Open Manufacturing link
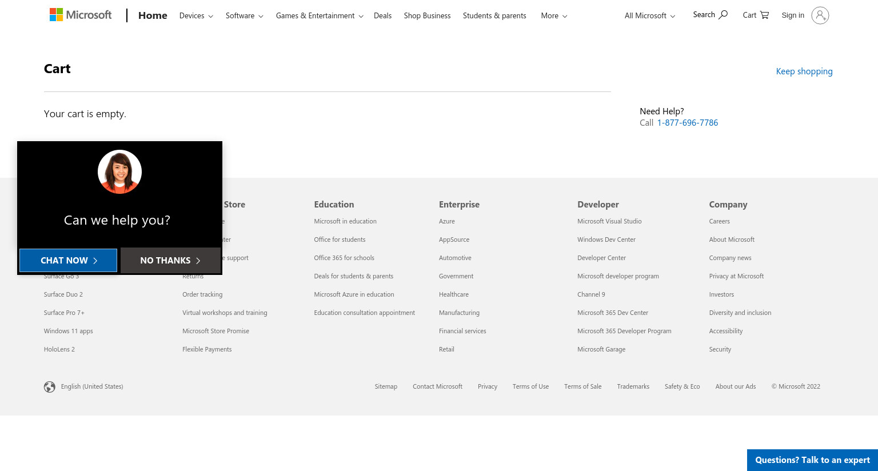This screenshot has height=471, width=878. (x=459, y=313)
